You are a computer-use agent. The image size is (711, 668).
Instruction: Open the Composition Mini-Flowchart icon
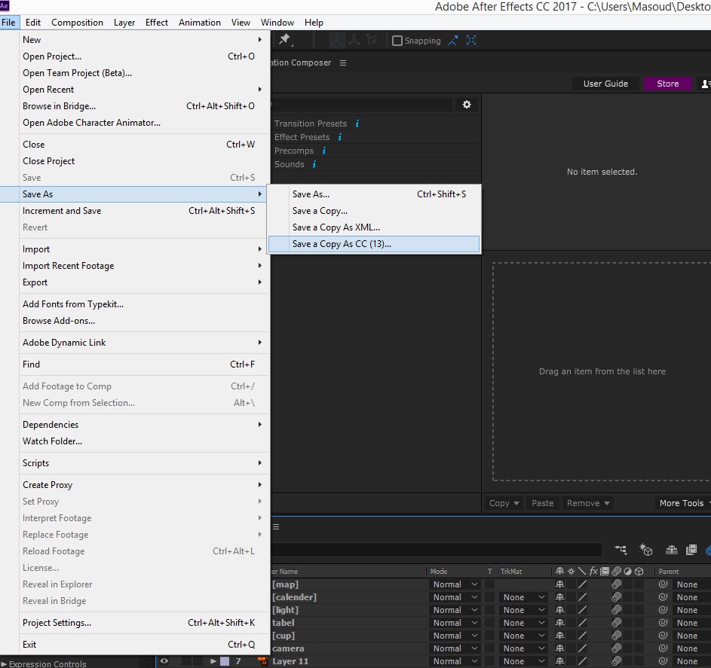click(x=621, y=550)
